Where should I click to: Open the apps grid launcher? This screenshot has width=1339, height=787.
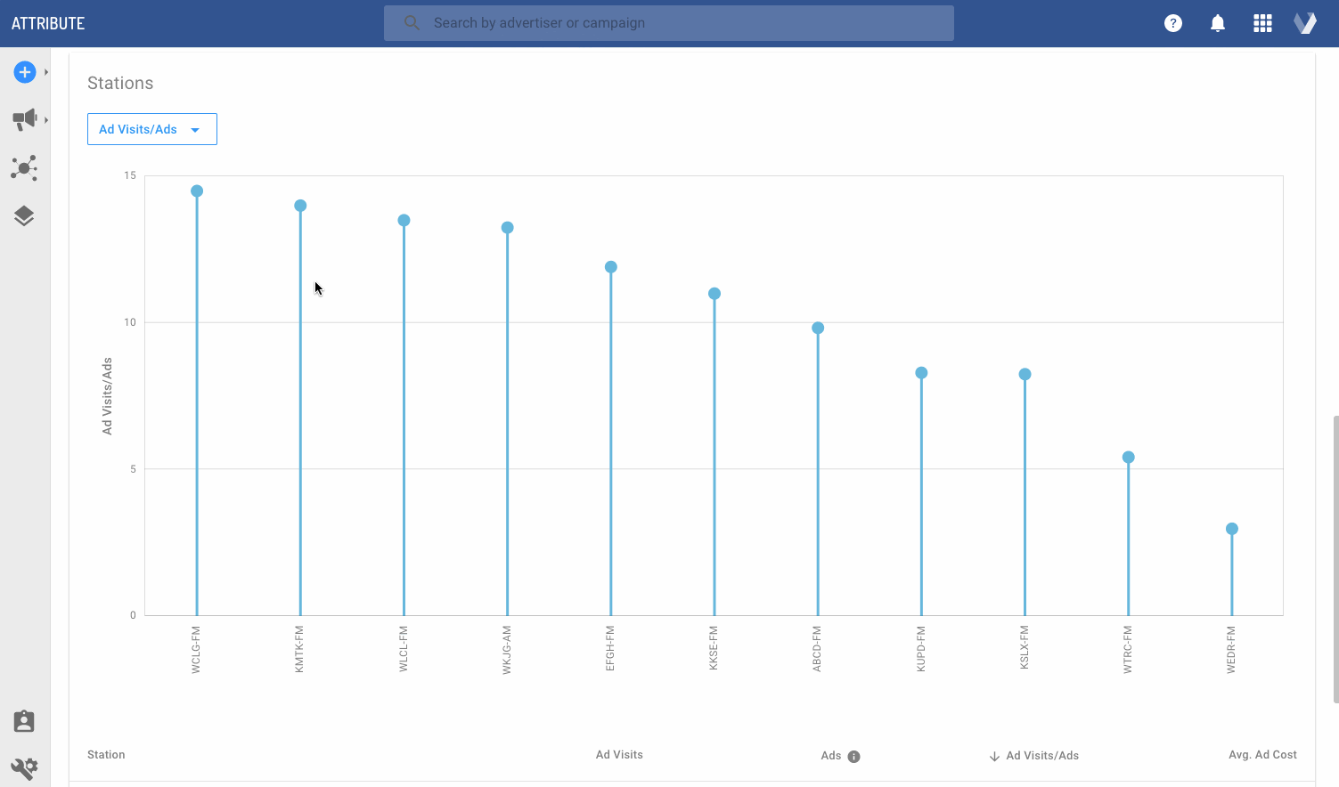coord(1262,23)
